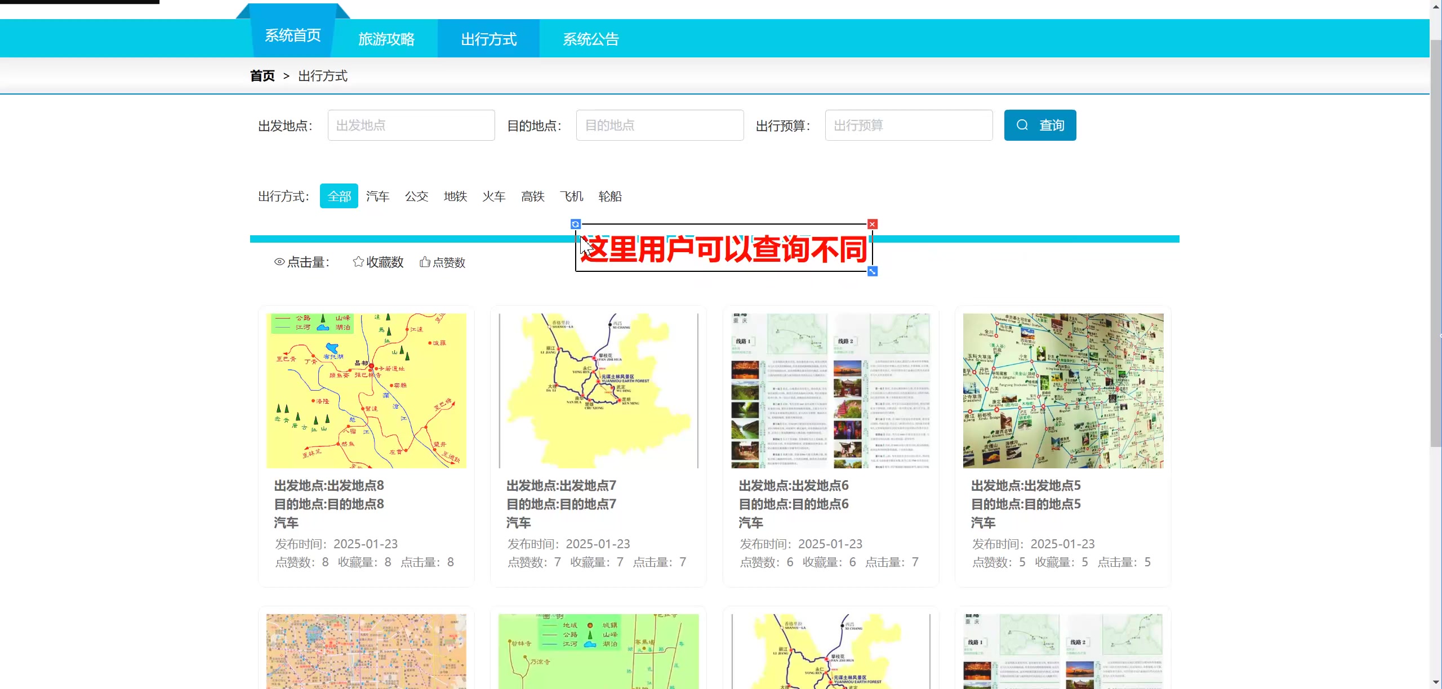Sort by 点击量 label
This screenshot has width=1442, height=689.
point(308,262)
